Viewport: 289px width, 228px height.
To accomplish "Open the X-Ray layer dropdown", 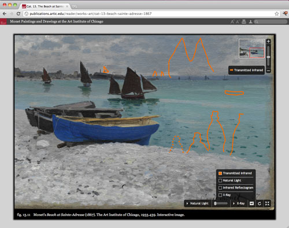I will (x=239, y=204).
